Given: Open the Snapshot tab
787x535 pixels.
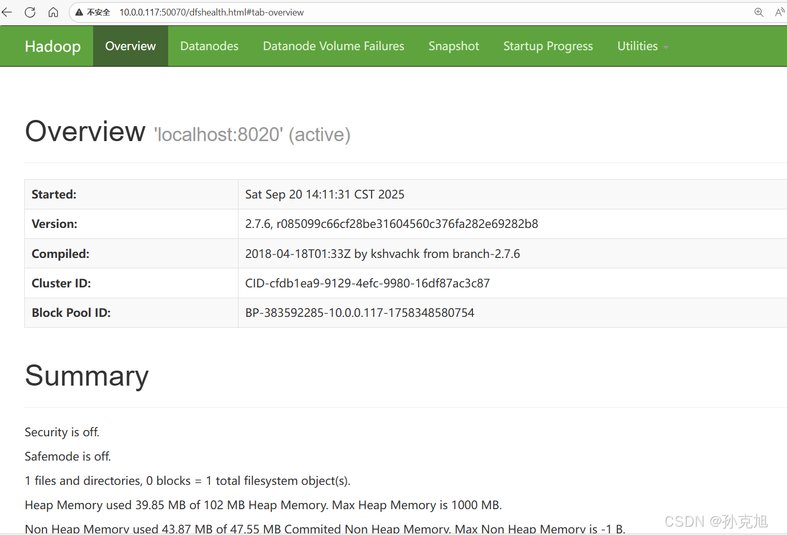Looking at the screenshot, I should tap(454, 46).
